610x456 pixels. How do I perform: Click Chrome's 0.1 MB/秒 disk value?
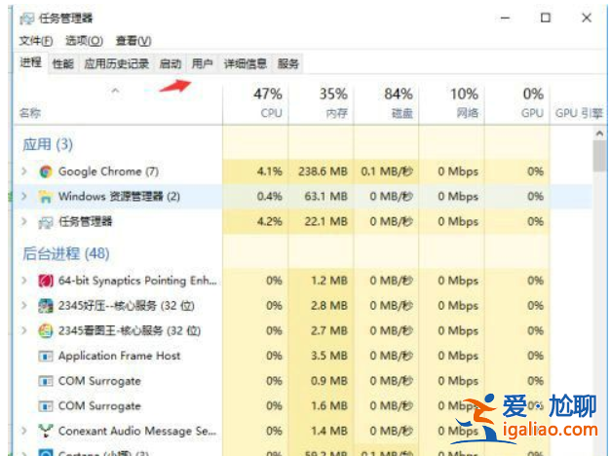point(387,171)
